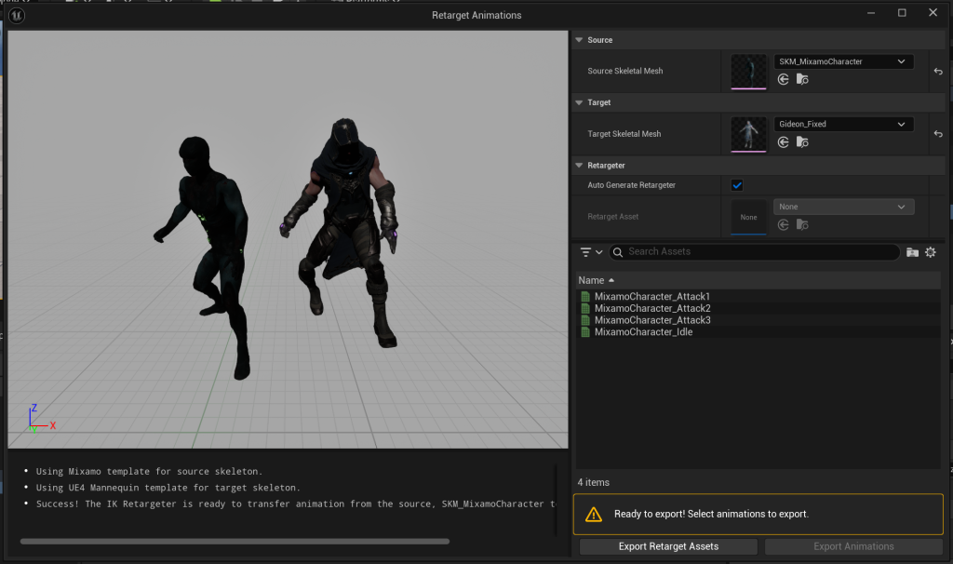Open SKM_MixamoCharacter source mesh dropdown

(843, 61)
